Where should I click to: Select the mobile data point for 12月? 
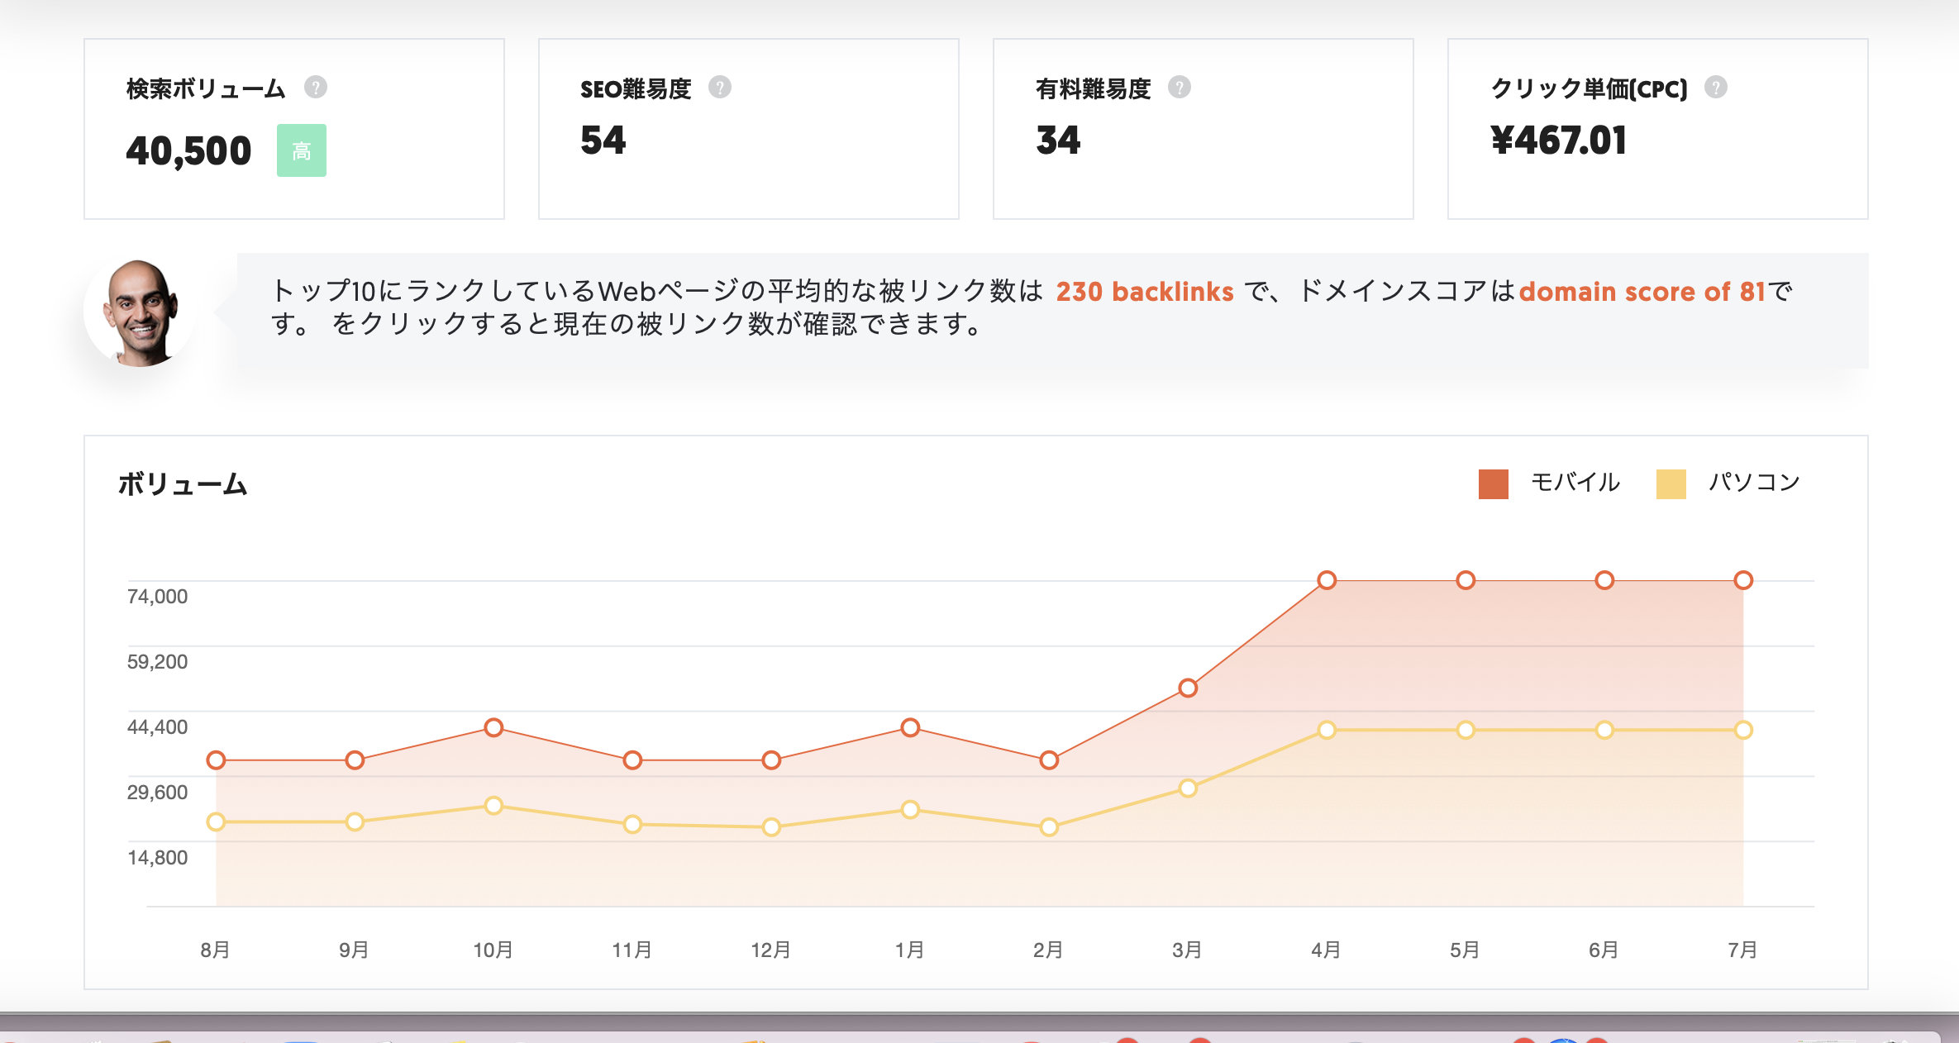(771, 760)
